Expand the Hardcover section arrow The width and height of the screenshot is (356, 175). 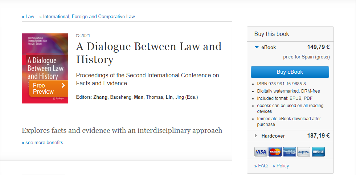tap(256, 136)
